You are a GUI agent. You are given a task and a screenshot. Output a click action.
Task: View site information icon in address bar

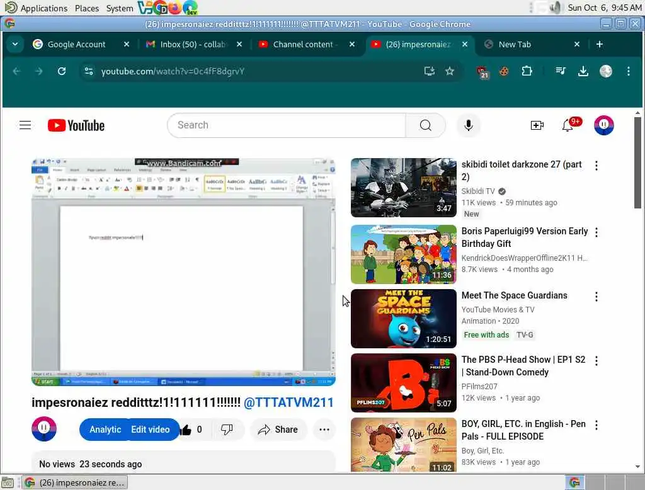click(x=88, y=71)
